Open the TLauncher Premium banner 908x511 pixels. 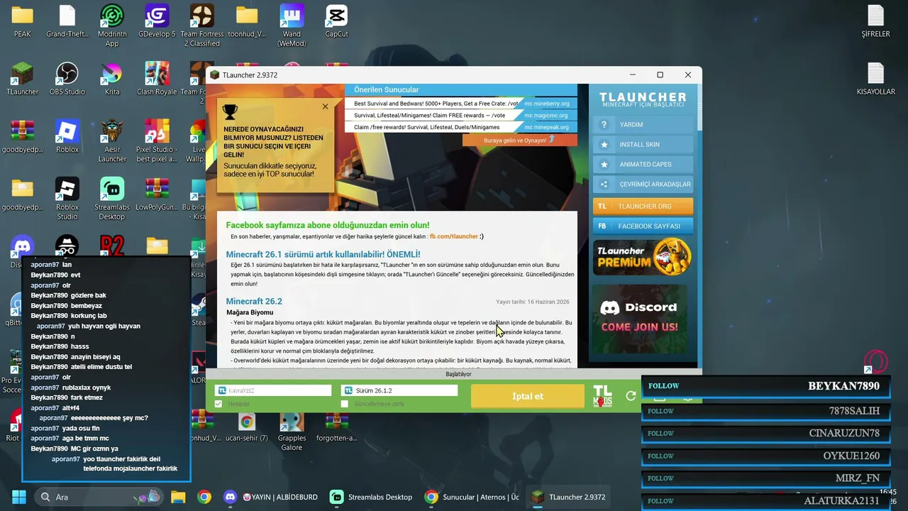coord(642,257)
